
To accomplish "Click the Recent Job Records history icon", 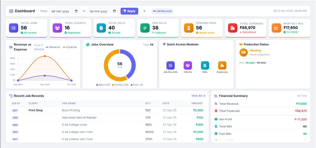I will tap(11, 96).
